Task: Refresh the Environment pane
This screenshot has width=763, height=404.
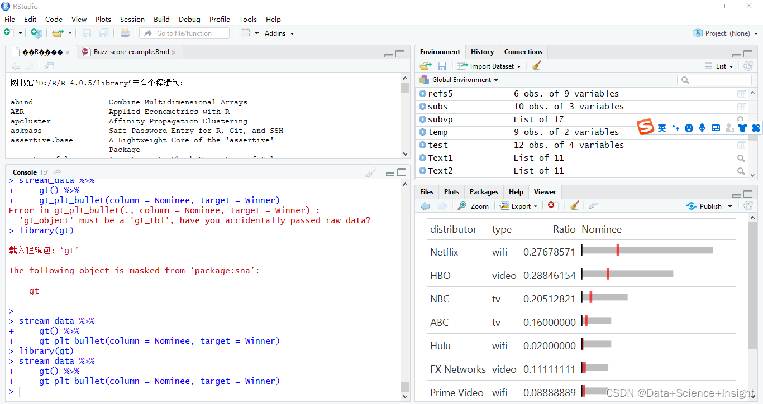Action: tap(748, 66)
